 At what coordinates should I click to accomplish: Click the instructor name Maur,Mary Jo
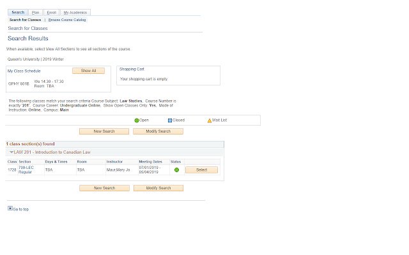(118, 170)
